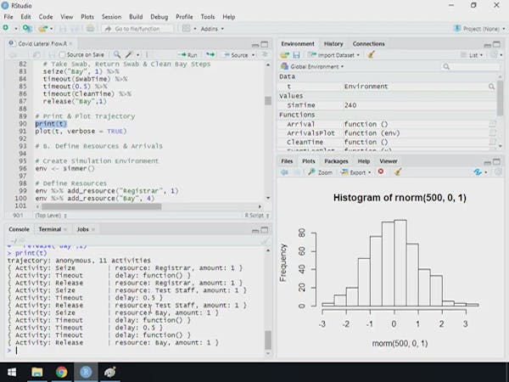Click the view-source icon for ArrivalsPlot function

493,133
